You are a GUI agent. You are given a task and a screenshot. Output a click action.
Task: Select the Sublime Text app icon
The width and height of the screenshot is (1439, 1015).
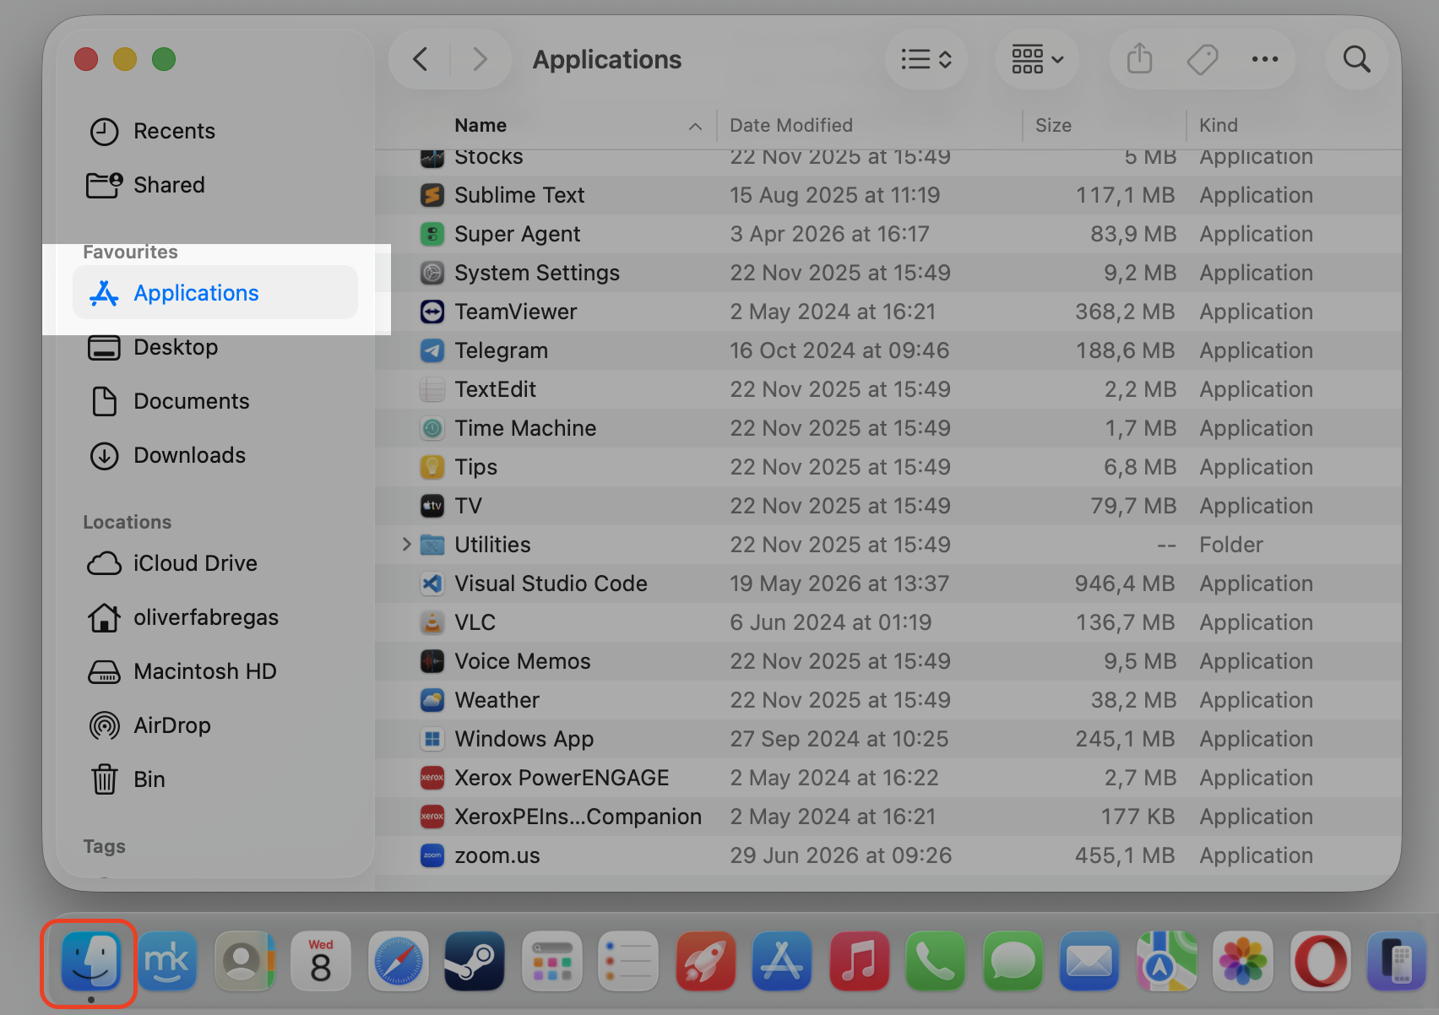point(432,195)
